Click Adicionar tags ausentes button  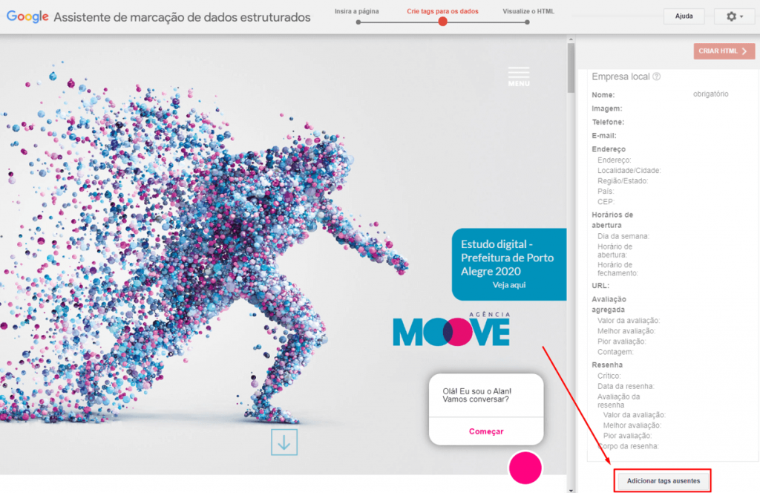(x=663, y=481)
